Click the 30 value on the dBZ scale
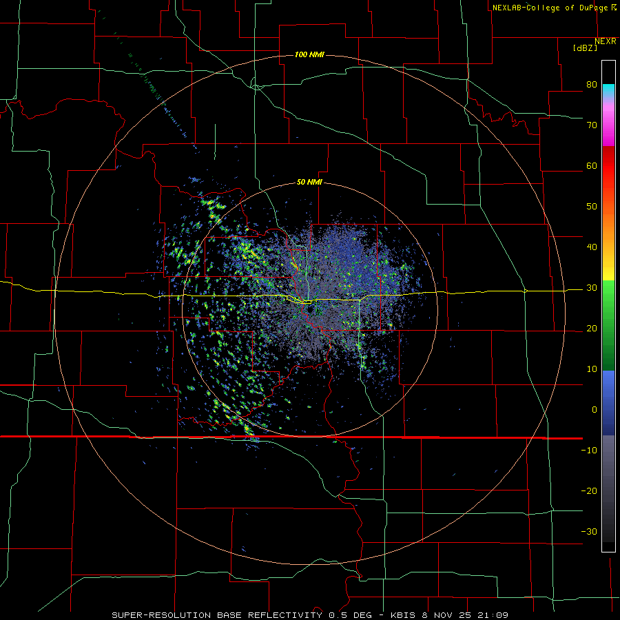The image size is (620, 620). pos(592,288)
